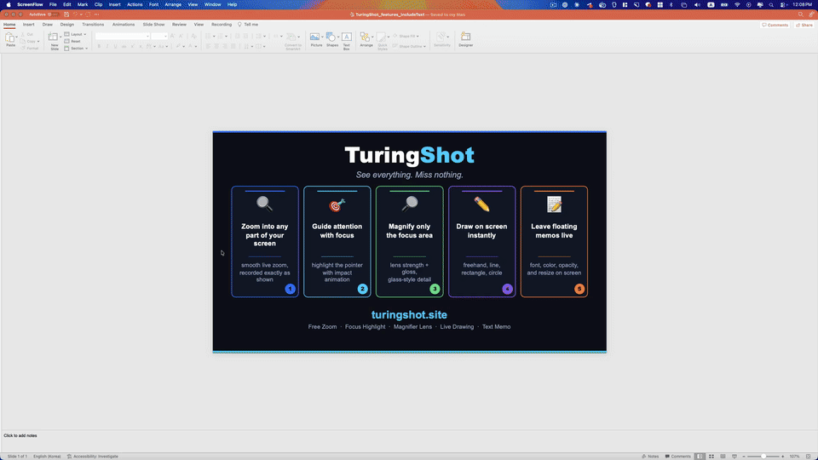Viewport: 818px width, 460px height.
Task: Click Accessibility: Investigate in status bar
Action: 93,457
